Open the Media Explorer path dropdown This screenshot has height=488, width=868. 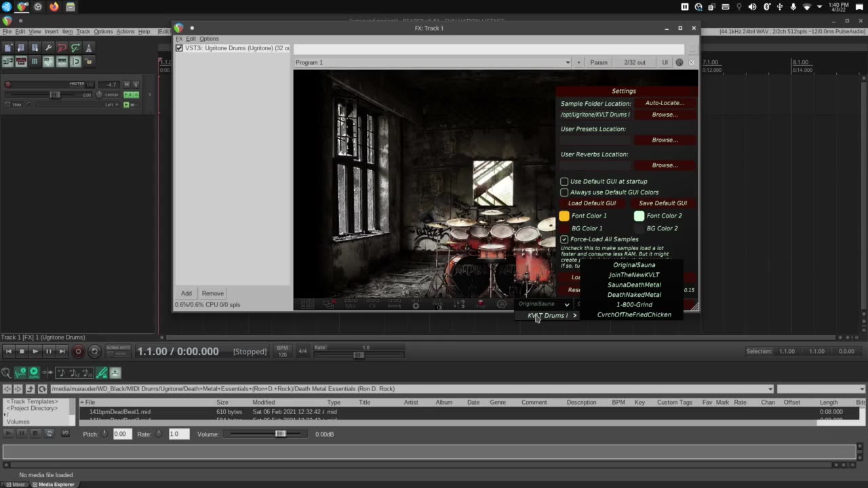[770, 389]
